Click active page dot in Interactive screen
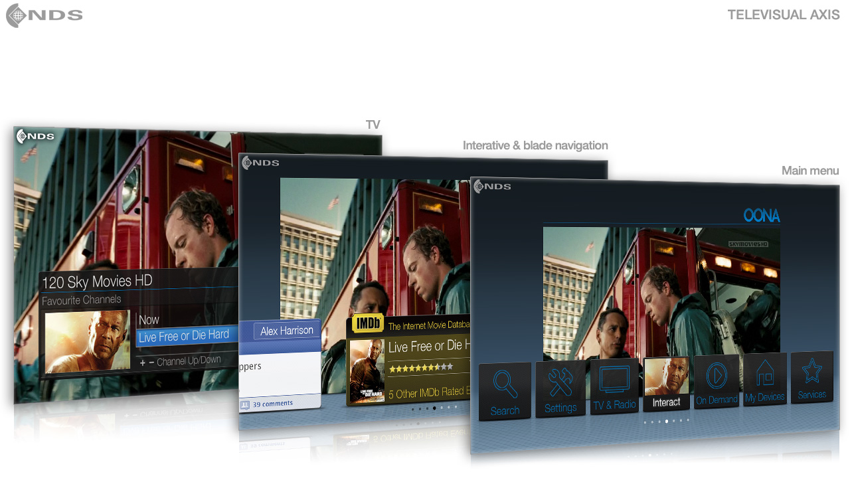This screenshot has width=850, height=478. 434,408
